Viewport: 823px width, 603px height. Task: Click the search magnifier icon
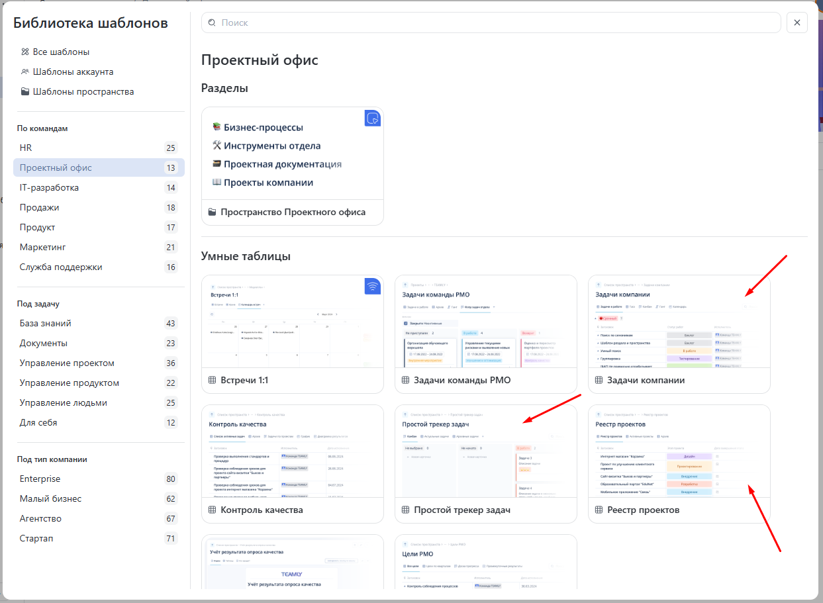(x=213, y=23)
